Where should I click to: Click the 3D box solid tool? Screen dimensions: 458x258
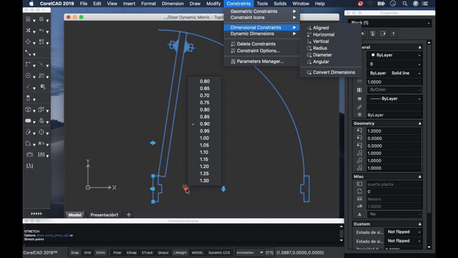pos(28,110)
